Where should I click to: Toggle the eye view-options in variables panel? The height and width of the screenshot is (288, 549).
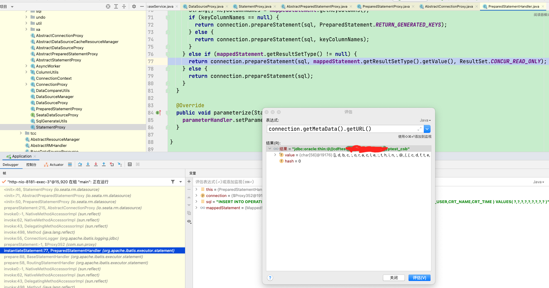pyautogui.click(x=189, y=221)
